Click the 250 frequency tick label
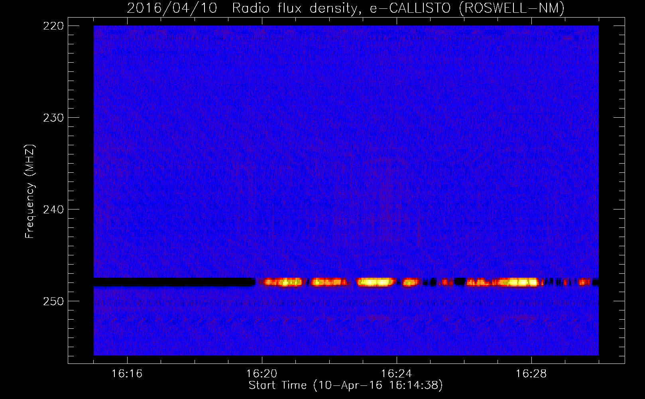645x399 pixels. pyautogui.click(x=53, y=301)
